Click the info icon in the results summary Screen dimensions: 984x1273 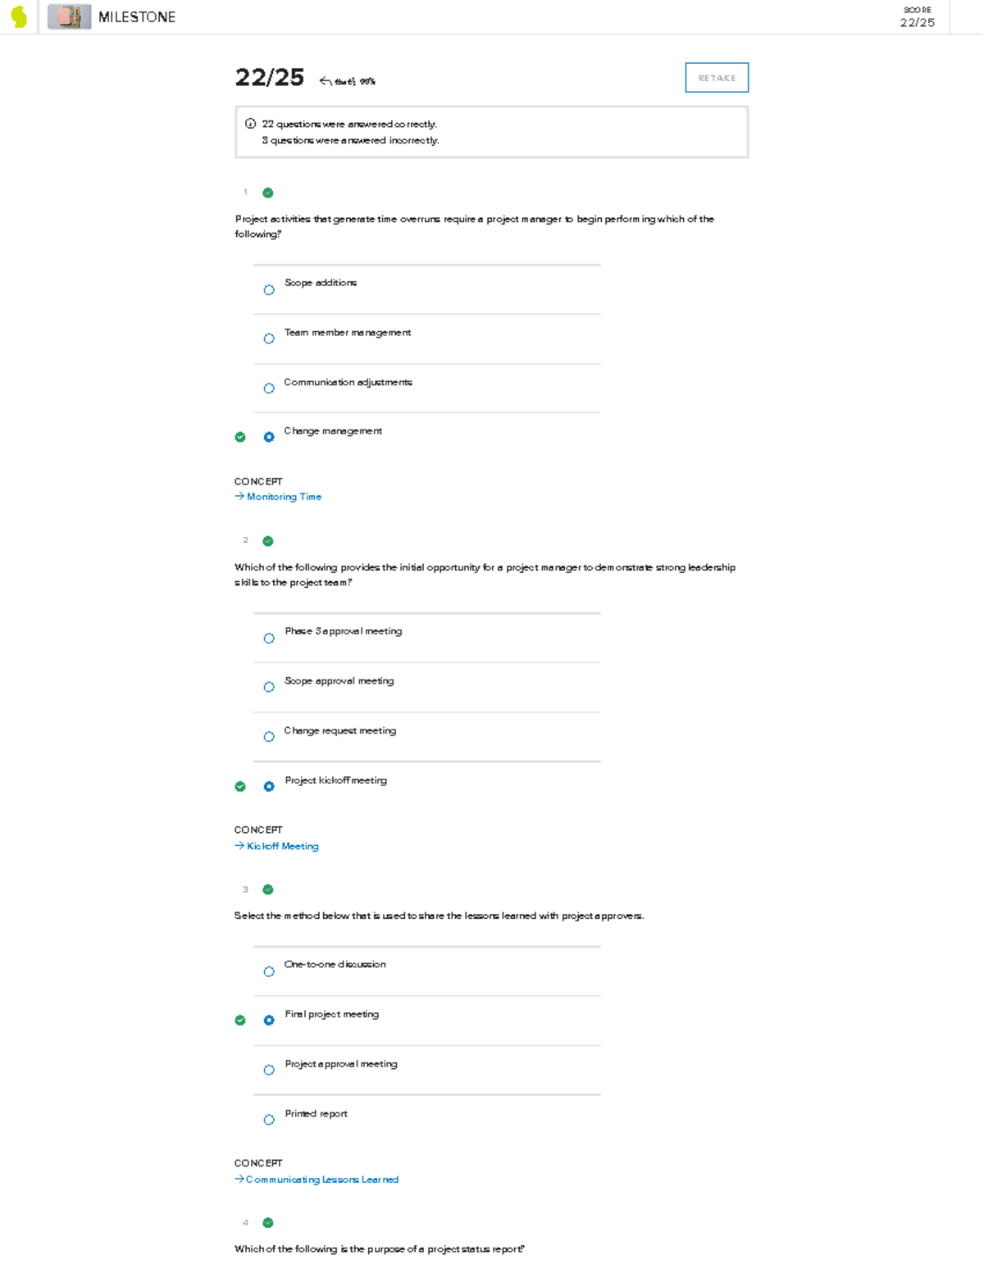251,125
